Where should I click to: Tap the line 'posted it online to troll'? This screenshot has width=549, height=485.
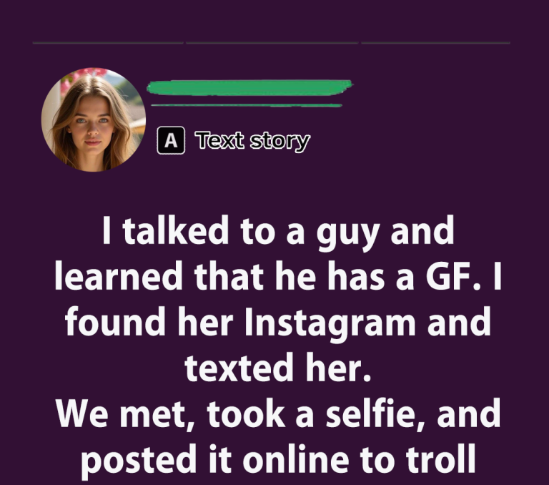point(278,460)
